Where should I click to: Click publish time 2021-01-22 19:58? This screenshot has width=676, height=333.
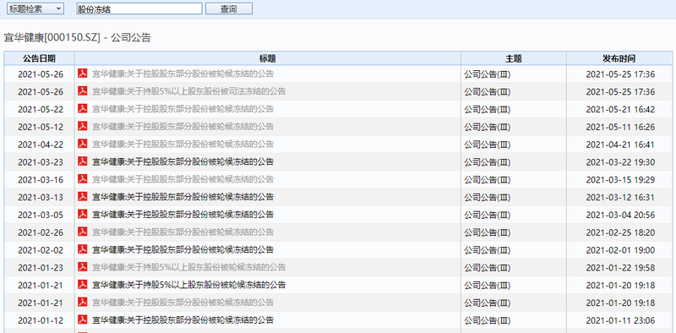(620, 268)
